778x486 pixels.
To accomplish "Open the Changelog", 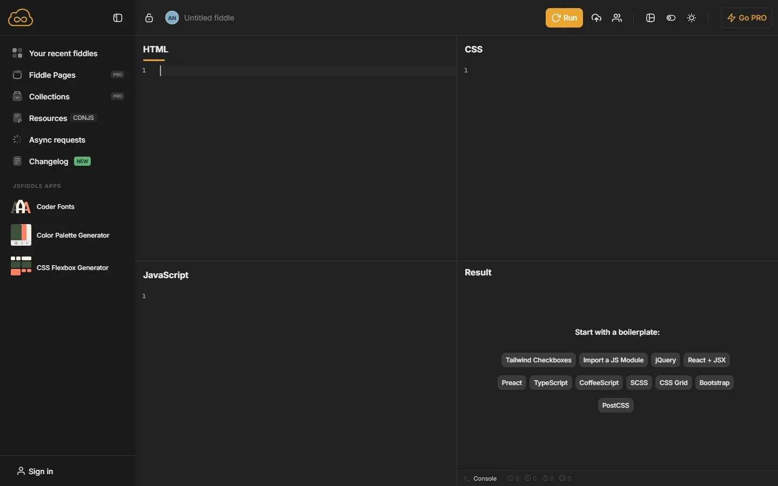I will [49, 161].
